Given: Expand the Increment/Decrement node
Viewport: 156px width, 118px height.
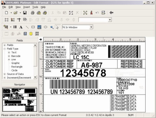Looking at the screenshot, I should (5, 78).
